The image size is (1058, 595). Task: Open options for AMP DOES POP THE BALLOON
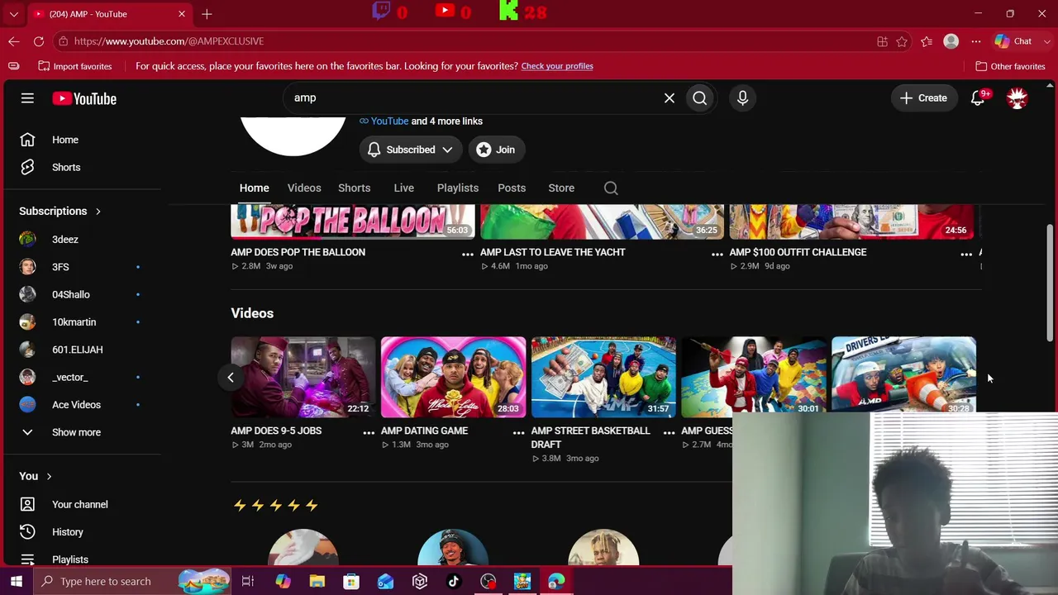pyautogui.click(x=468, y=255)
